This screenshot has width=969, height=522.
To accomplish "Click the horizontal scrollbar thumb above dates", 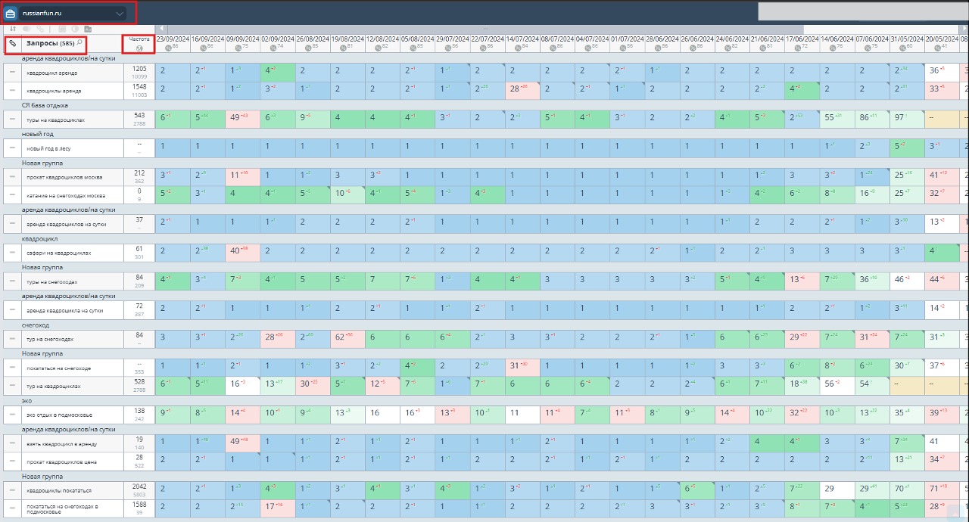I will point(484,29).
